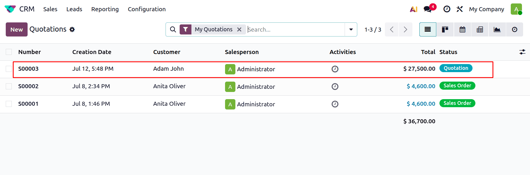Expand the search options dropdown arrow
This screenshot has width=530, height=175.
[x=351, y=29]
